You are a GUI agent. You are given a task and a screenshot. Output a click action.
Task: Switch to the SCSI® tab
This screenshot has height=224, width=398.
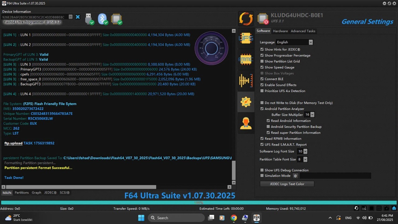tap(65, 193)
